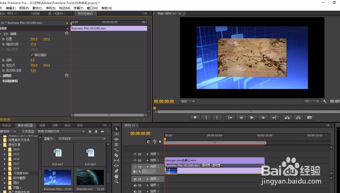Image resolution: width=340 pixels, height=193 pixels.
Task: Click the Extract button
Action: (298, 118)
